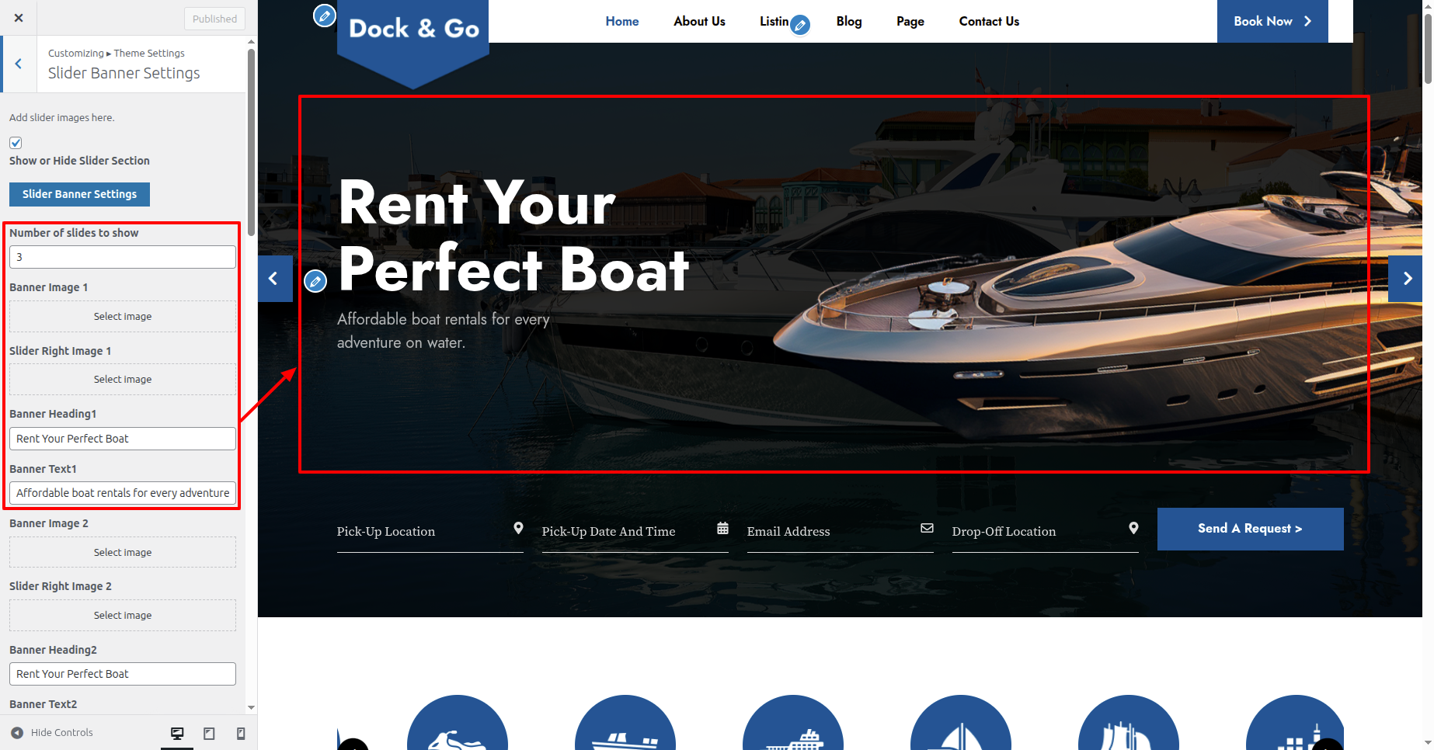The width and height of the screenshot is (1434, 750).
Task: Switch to tablet preview mode icon
Action: coord(209,733)
